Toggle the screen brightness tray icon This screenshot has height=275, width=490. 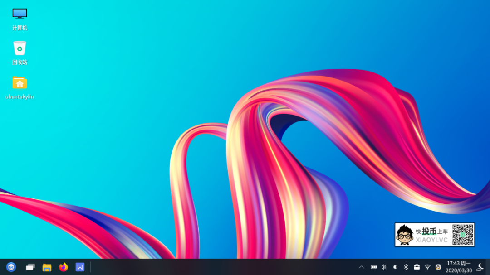click(395, 267)
